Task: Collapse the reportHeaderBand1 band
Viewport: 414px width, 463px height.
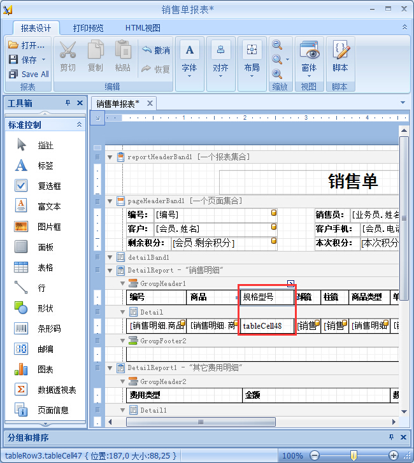Action: (x=110, y=157)
